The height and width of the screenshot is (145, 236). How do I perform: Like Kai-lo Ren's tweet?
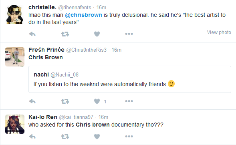[x=97, y=137]
